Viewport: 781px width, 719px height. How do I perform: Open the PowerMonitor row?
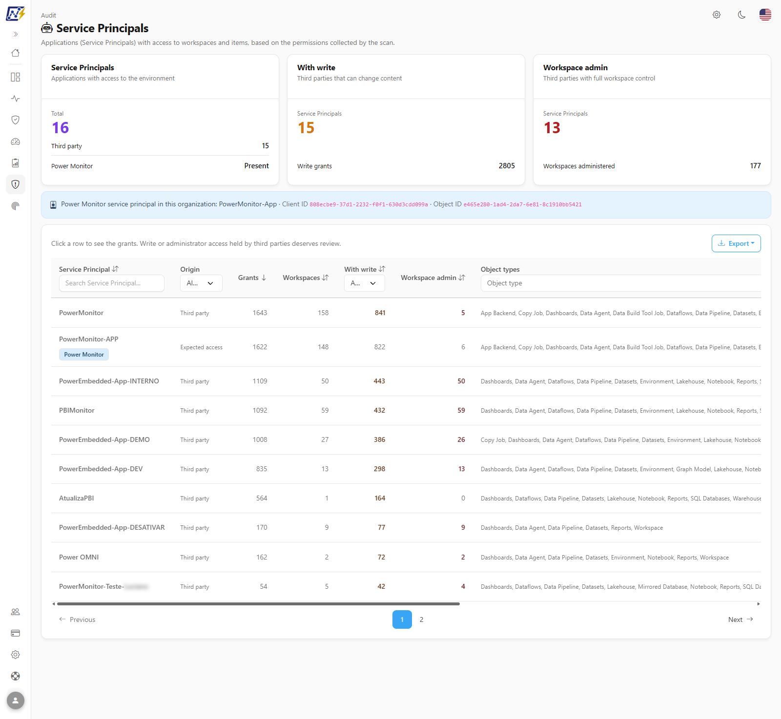[406, 313]
